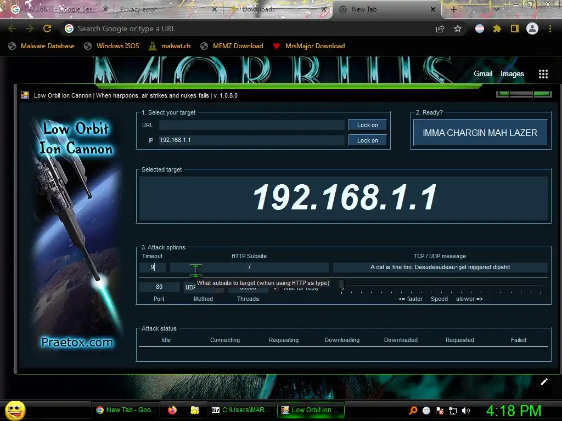Image resolution: width=562 pixels, height=421 pixels.
Task: Click the striped flag extension icon
Action: point(480,29)
